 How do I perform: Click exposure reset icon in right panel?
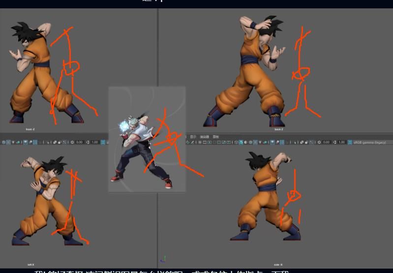[x=319, y=142]
